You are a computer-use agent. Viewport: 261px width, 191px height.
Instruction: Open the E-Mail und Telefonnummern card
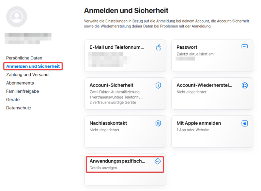tap(125, 56)
